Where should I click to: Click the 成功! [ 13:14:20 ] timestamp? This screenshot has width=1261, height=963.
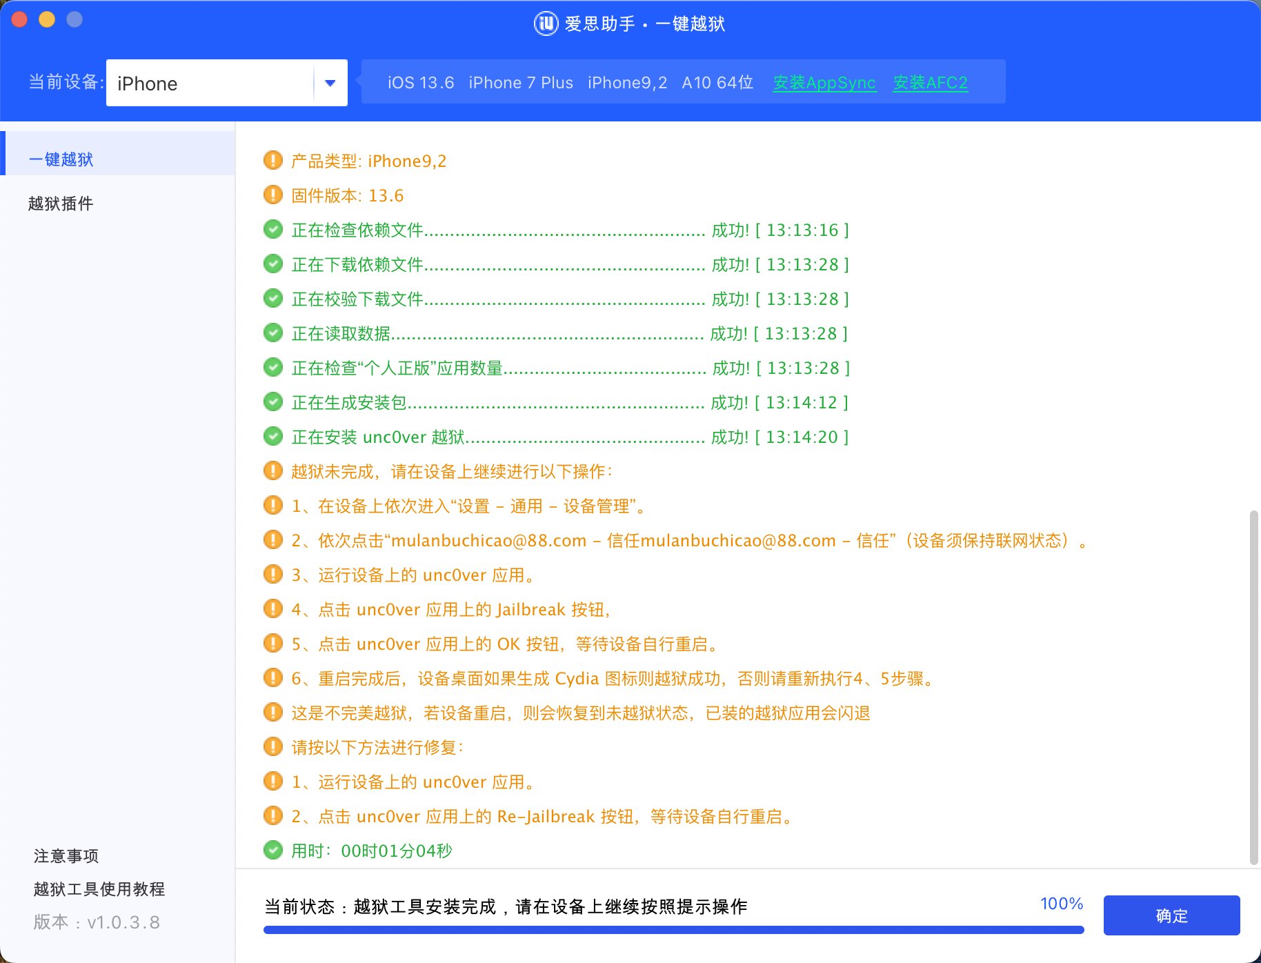[780, 437]
